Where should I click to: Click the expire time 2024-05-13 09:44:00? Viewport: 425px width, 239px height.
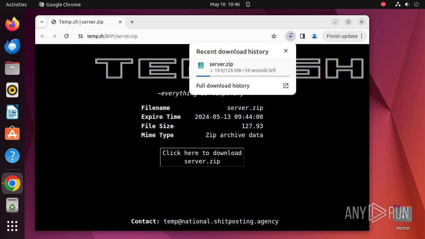tap(229, 117)
